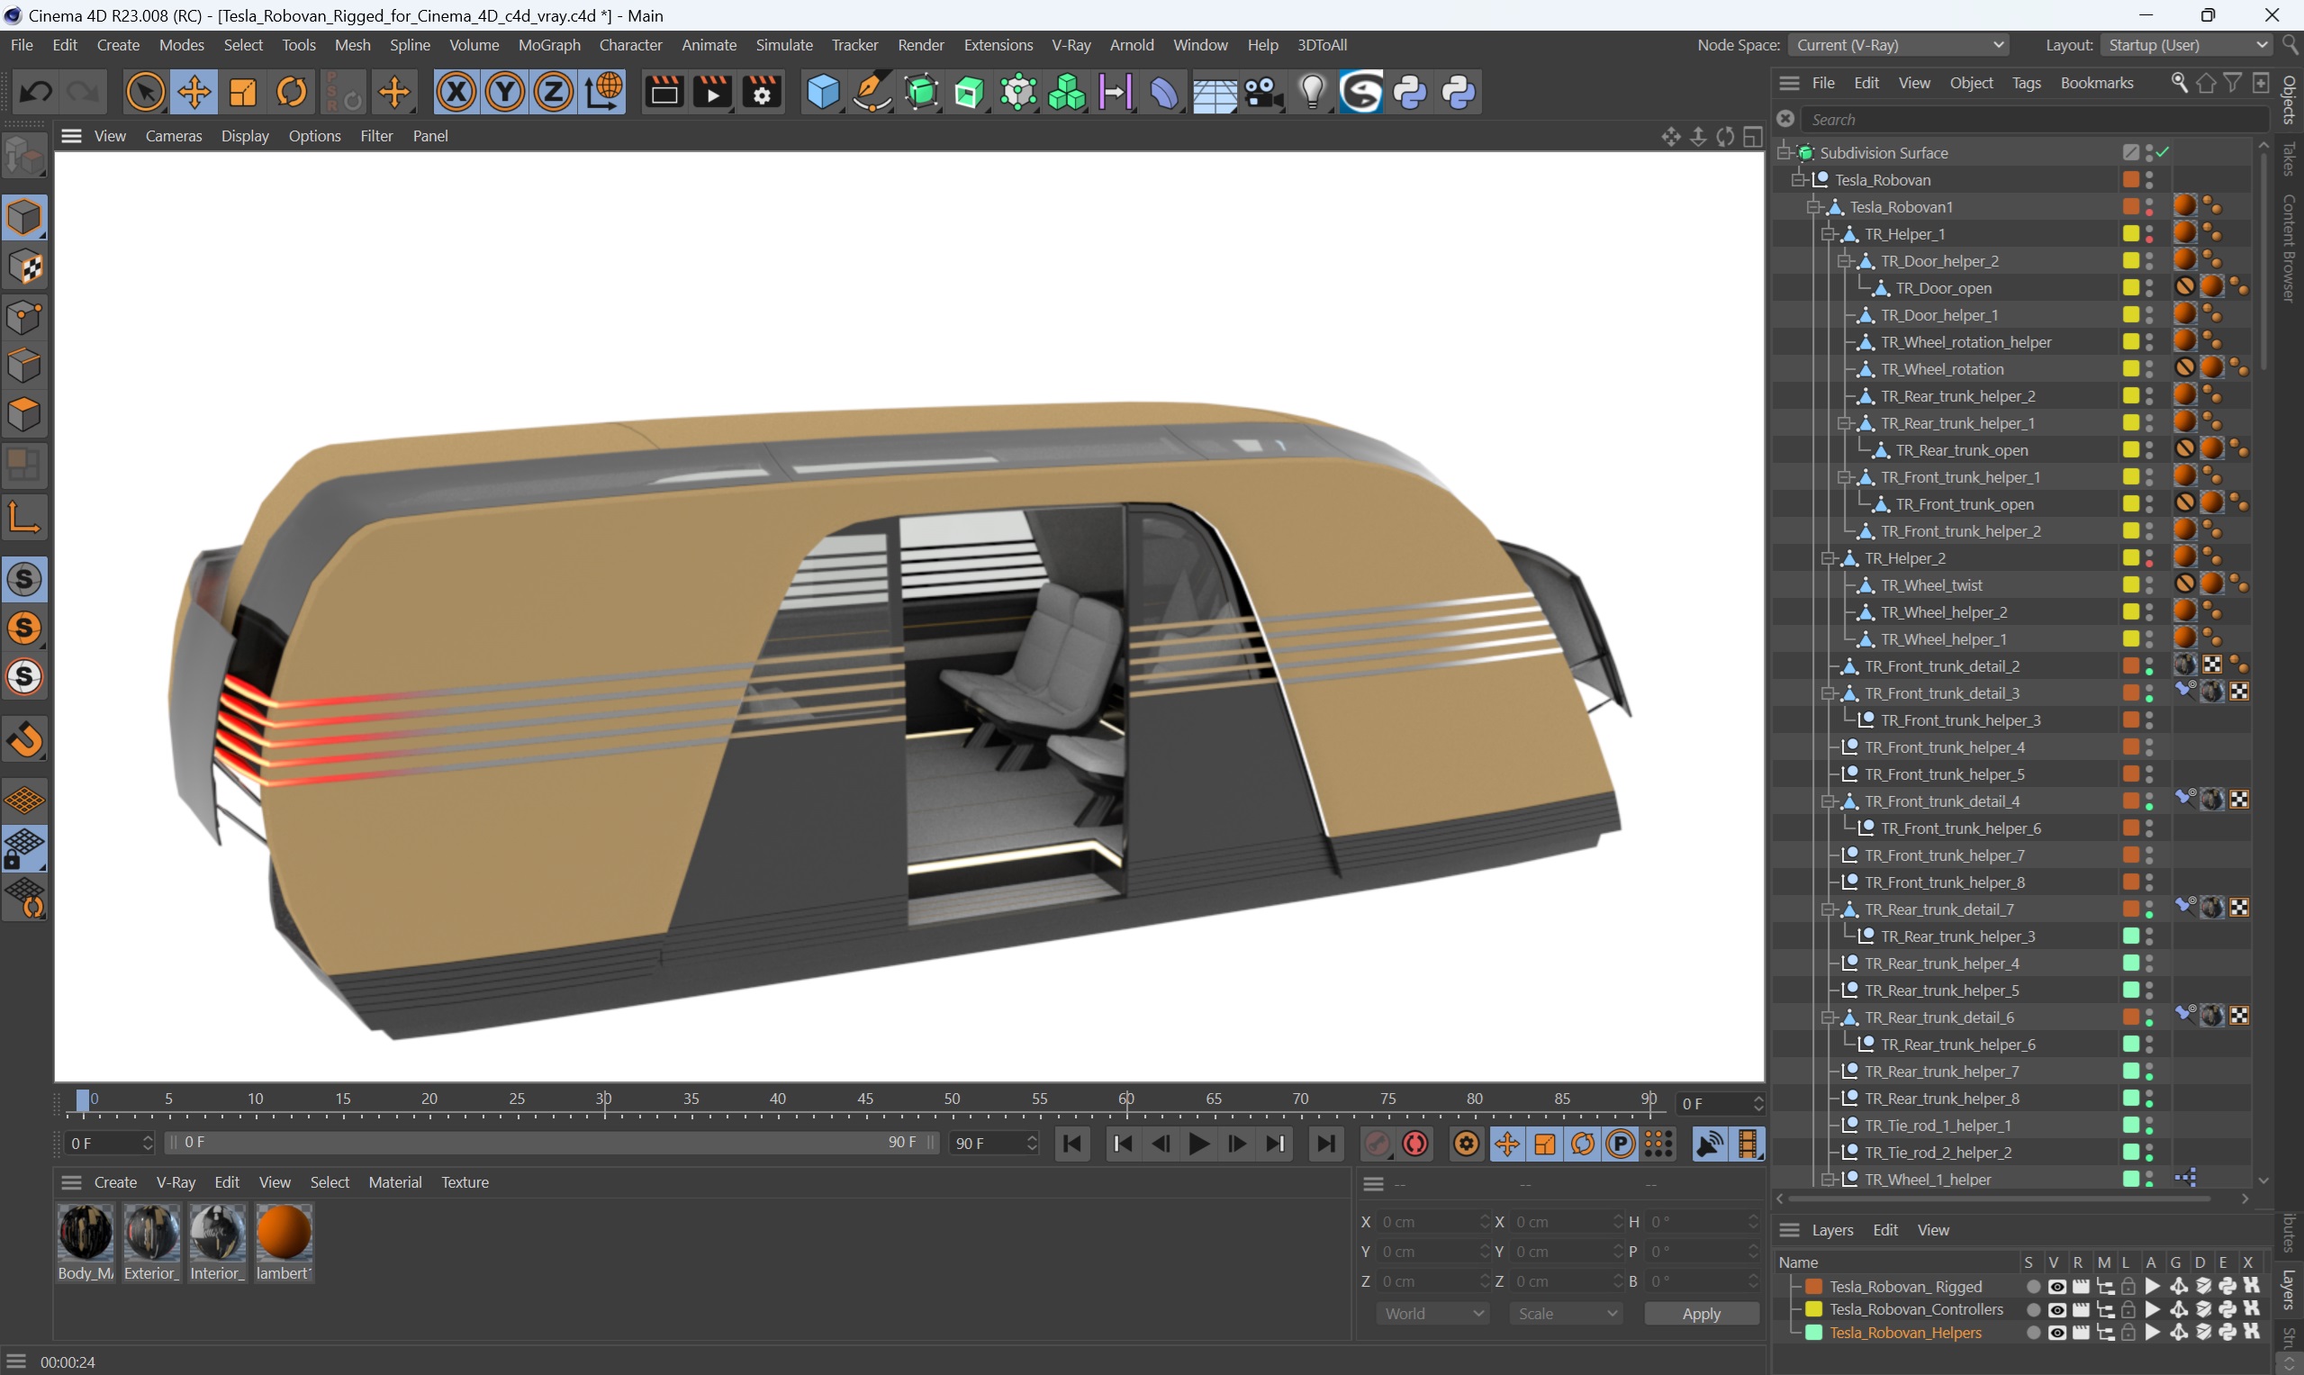The width and height of the screenshot is (2304, 1375).
Task: Click the Rotate tool icon
Action: point(293,94)
